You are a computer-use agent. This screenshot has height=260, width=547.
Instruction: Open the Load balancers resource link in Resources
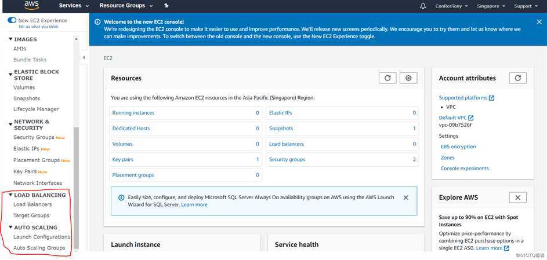pos(287,144)
